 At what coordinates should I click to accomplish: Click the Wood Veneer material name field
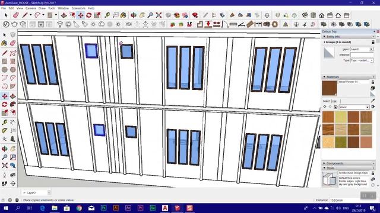(x=354, y=82)
